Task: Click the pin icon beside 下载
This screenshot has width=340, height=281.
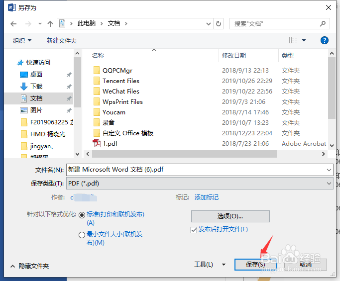Action: point(69,87)
